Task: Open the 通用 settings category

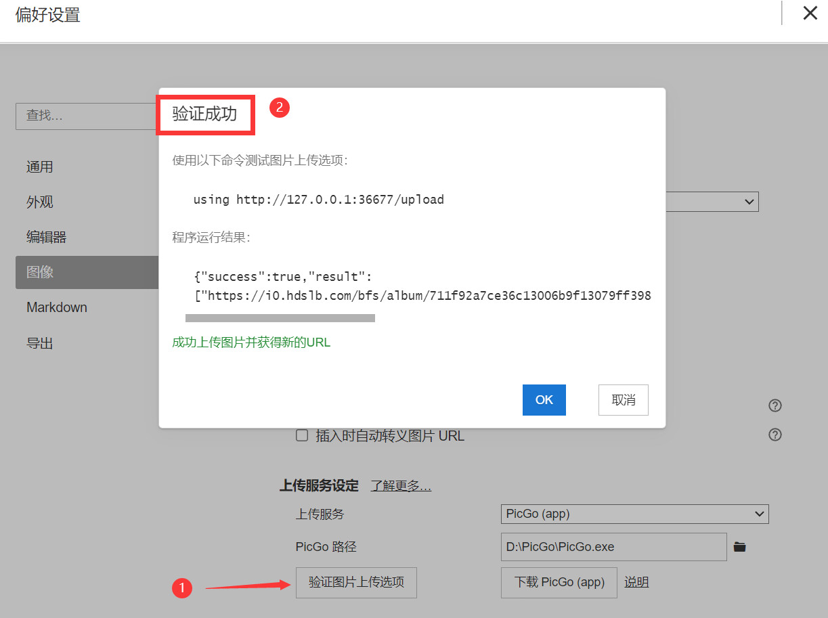Action: pos(40,167)
